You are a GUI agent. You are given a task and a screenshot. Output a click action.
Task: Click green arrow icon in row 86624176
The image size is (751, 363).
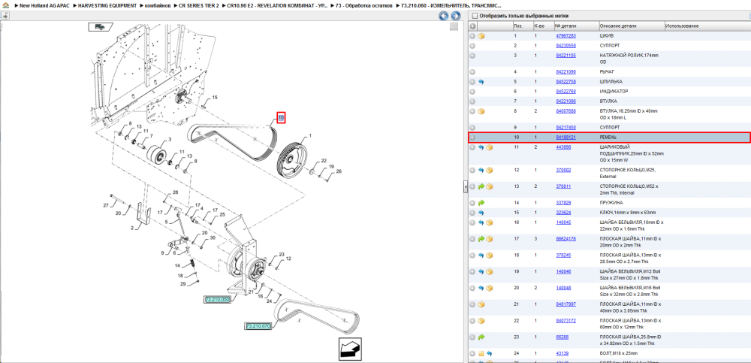click(x=481, y=239)
